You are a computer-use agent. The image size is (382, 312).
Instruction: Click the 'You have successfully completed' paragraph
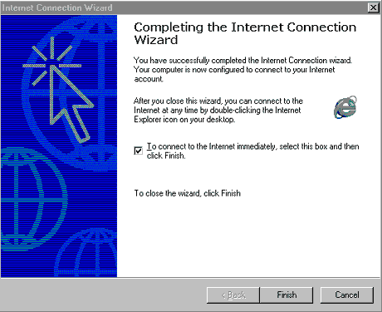coord(242,69)
